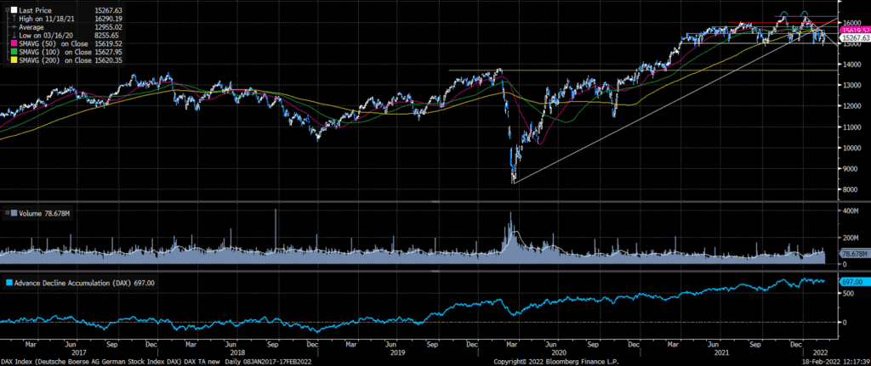Click the red horizontal resistance line

tap(783, 23)
